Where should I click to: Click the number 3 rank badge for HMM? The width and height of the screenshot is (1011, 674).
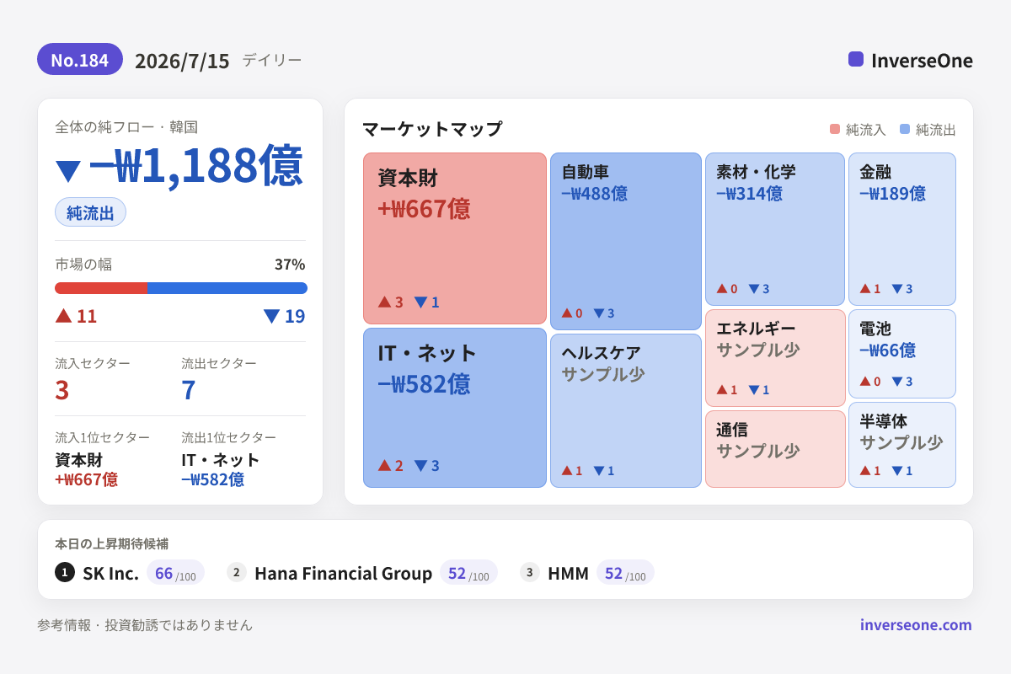click(x=530, y=572)
